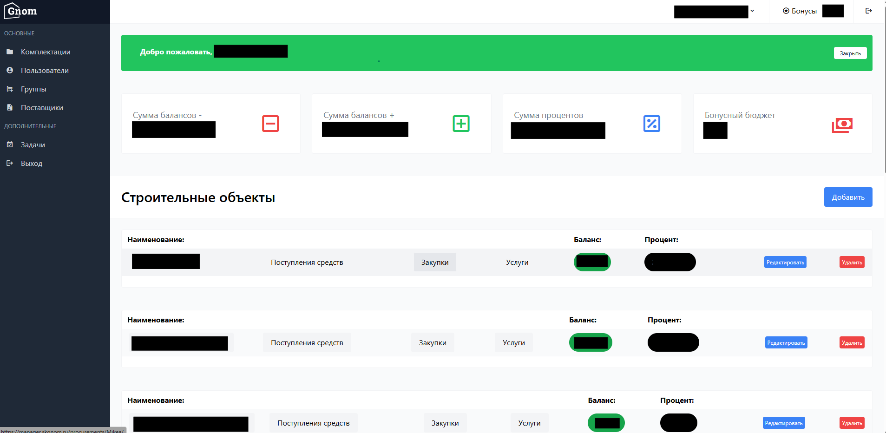Click Удалить for third object
Screen dimensions: 886x433
(x=852, y=423)
